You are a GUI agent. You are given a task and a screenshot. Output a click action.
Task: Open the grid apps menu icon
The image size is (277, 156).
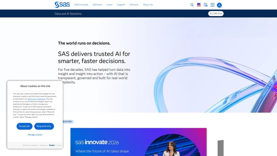212,5
